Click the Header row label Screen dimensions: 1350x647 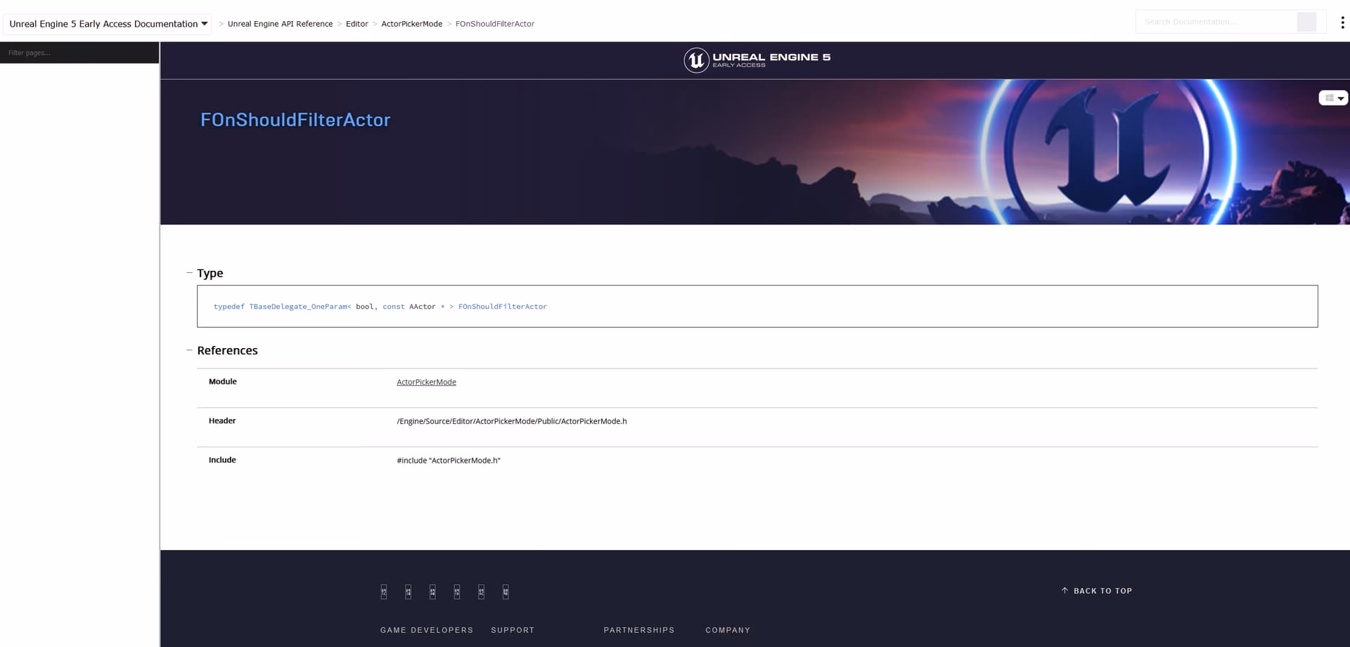tap(221, 421)
